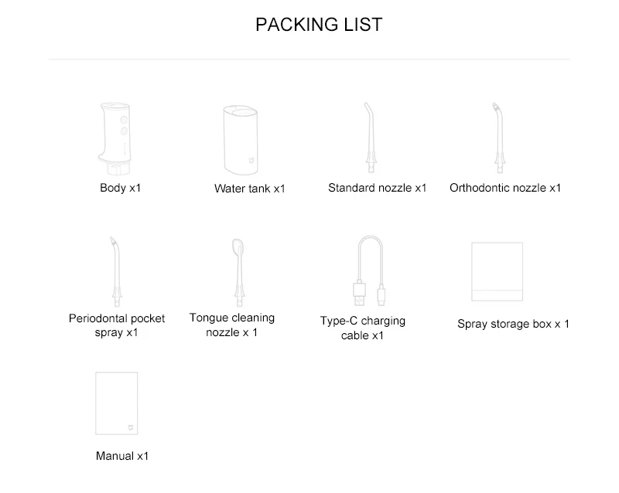
Task: Click the 'Water tank x1' caption
Action: point(249,189)
